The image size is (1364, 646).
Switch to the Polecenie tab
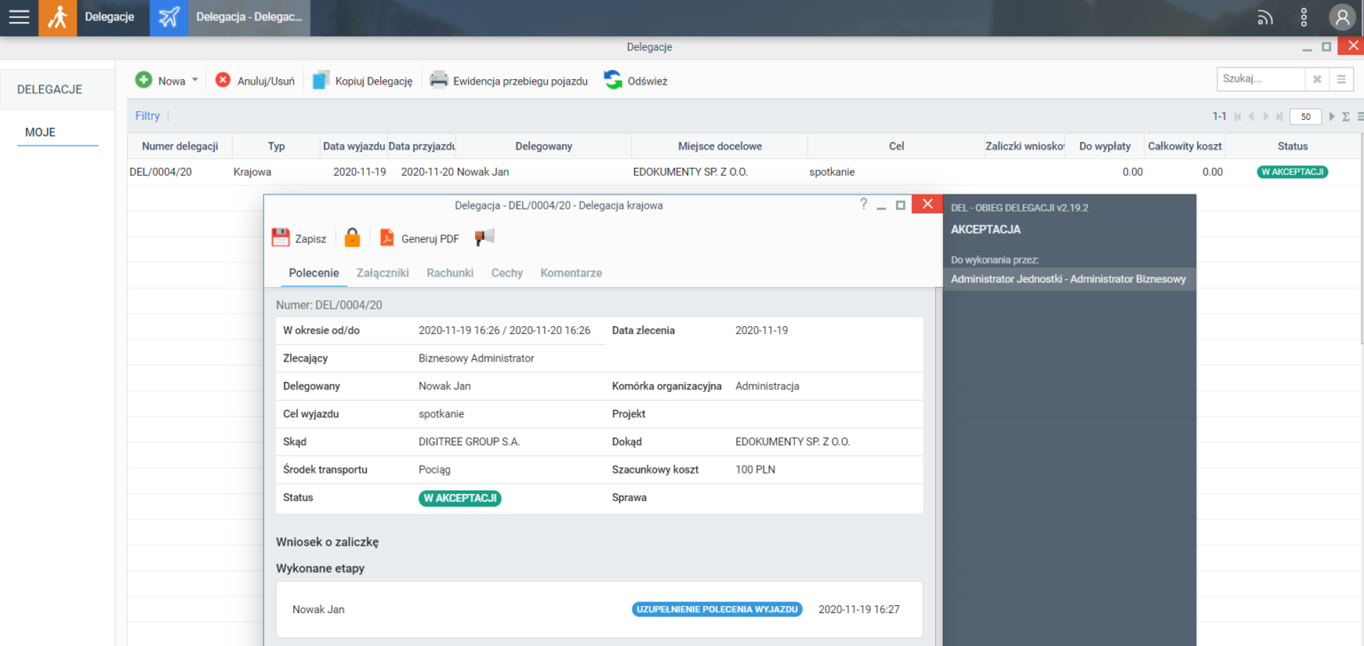314,273
